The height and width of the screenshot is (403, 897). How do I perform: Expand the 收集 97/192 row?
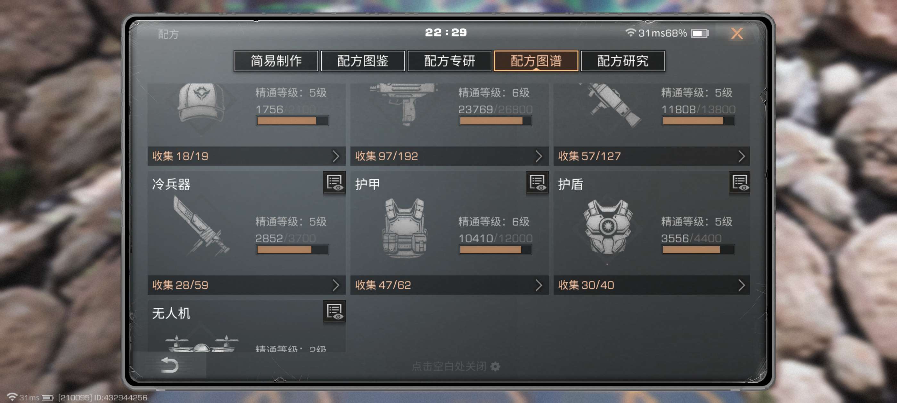(449, 156)
